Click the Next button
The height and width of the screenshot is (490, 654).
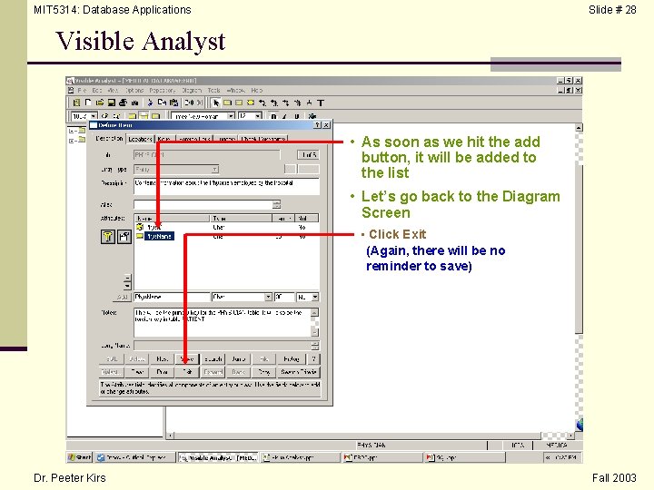163,358
